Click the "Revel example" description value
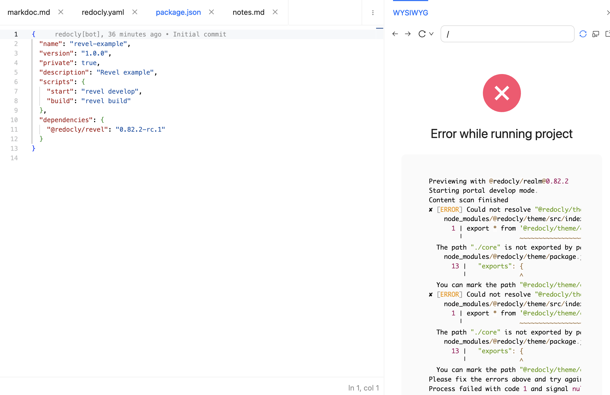610x395 pixels. (x=125, y=72)
